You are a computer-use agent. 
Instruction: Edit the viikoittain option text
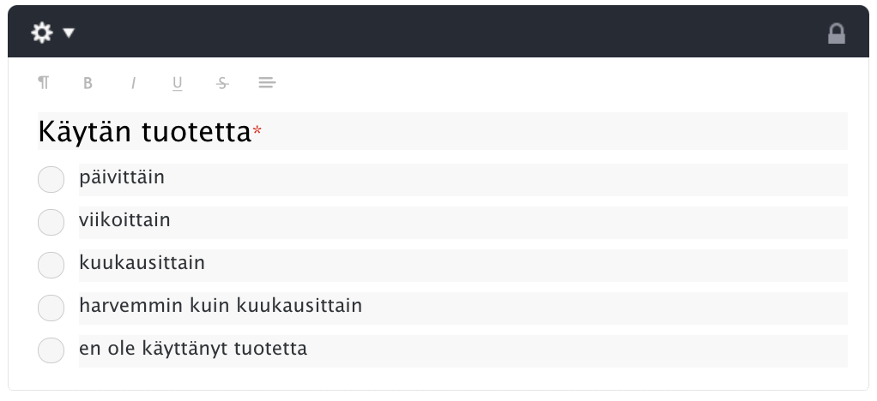coord(463,223)
